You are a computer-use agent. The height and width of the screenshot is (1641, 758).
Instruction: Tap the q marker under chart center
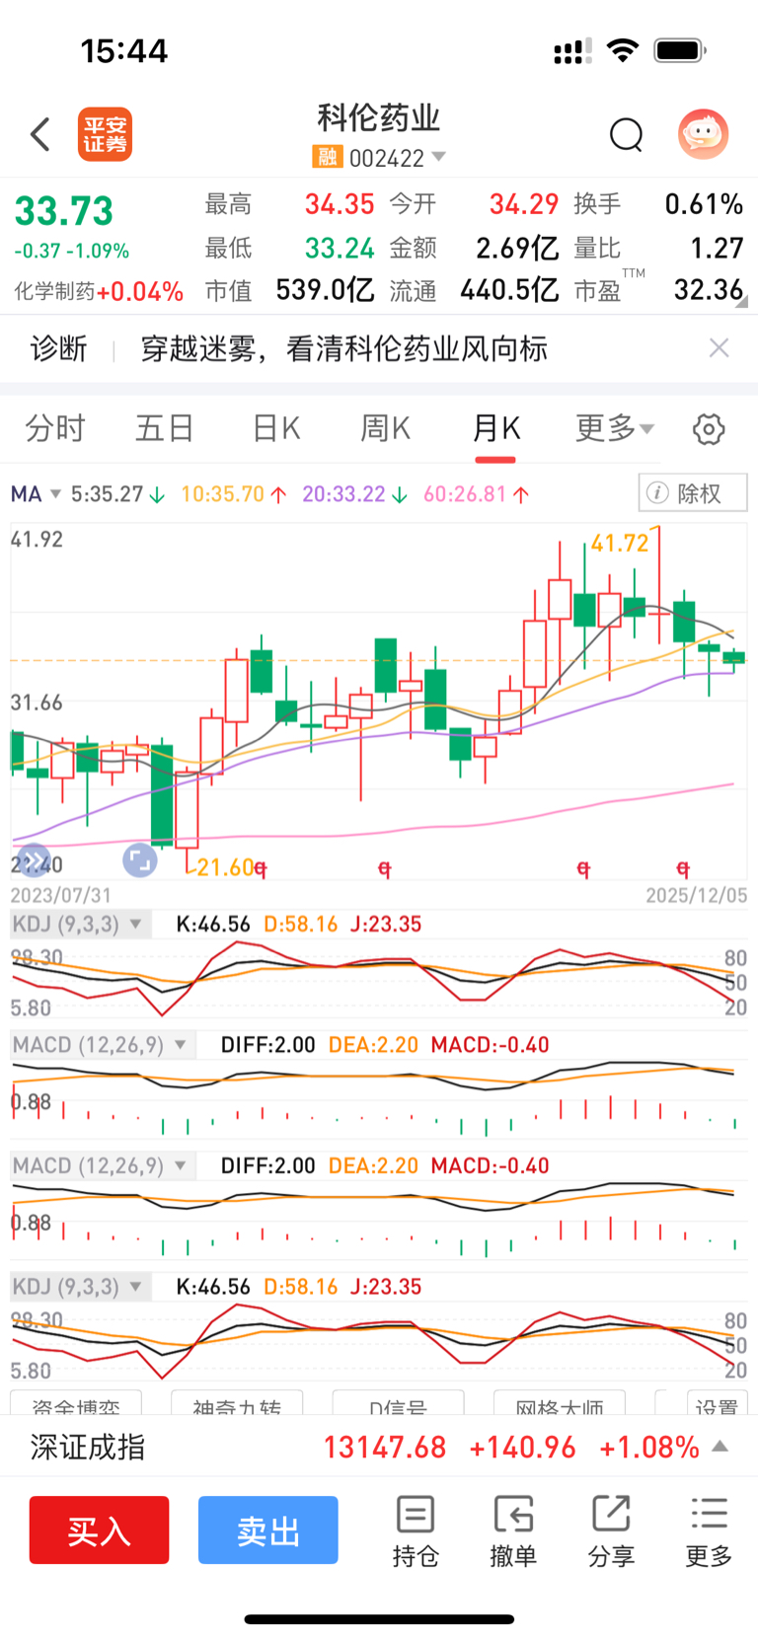[385, 868]
